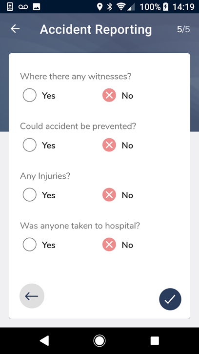Screen dimensions: 199x354
Task: Tap the Accident Reporting title
Action: (96, 30)
